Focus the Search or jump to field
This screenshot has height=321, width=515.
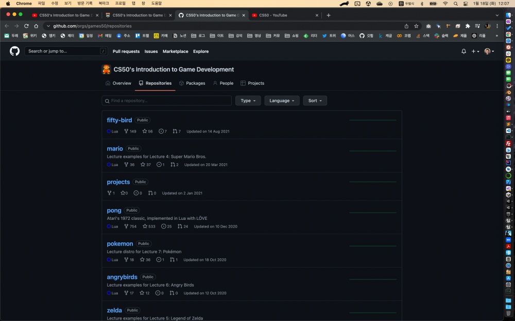pyautogui.click(x=66, y=51)
